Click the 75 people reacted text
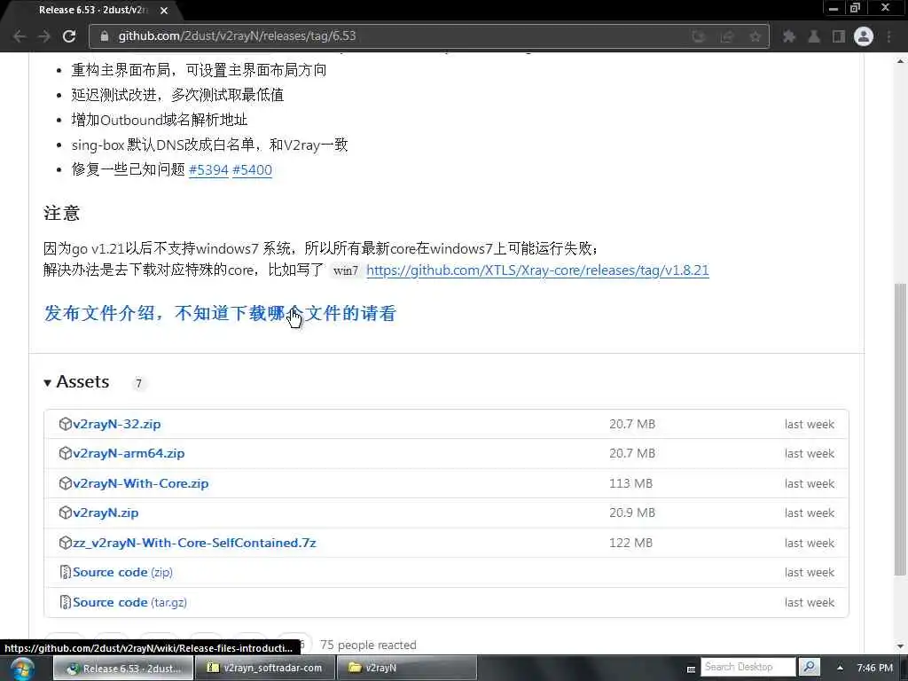Screen dimensions: 908x681 coord(368,645)
